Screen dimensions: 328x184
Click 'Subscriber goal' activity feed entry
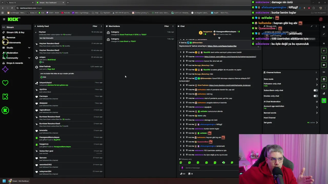[69, 152]
